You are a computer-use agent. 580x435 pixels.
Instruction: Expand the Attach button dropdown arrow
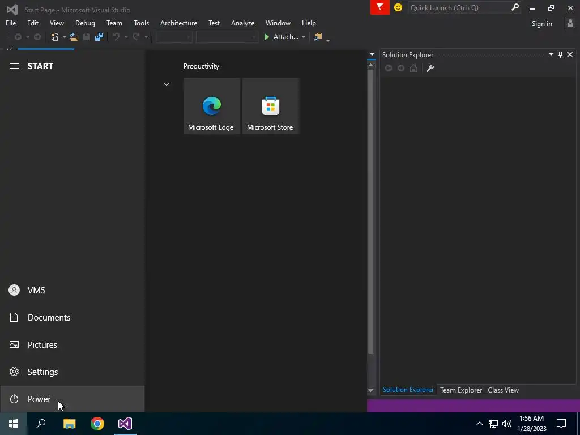point(304,37)
